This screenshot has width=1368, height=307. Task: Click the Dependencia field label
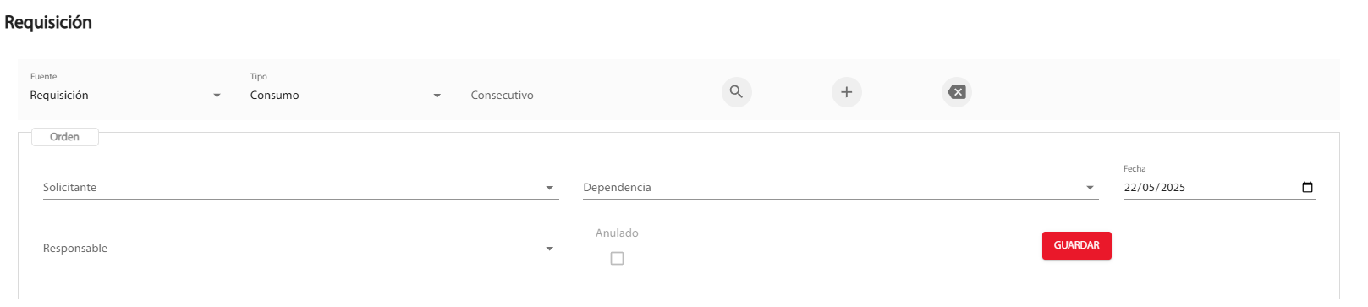(617, 188)
